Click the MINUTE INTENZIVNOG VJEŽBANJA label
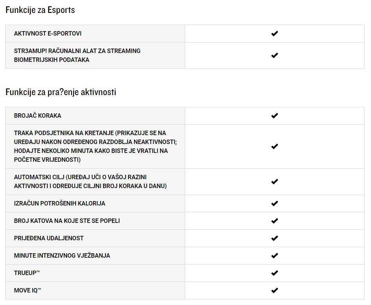The width and height of the screenshot is (371, 305). (62, 256)
